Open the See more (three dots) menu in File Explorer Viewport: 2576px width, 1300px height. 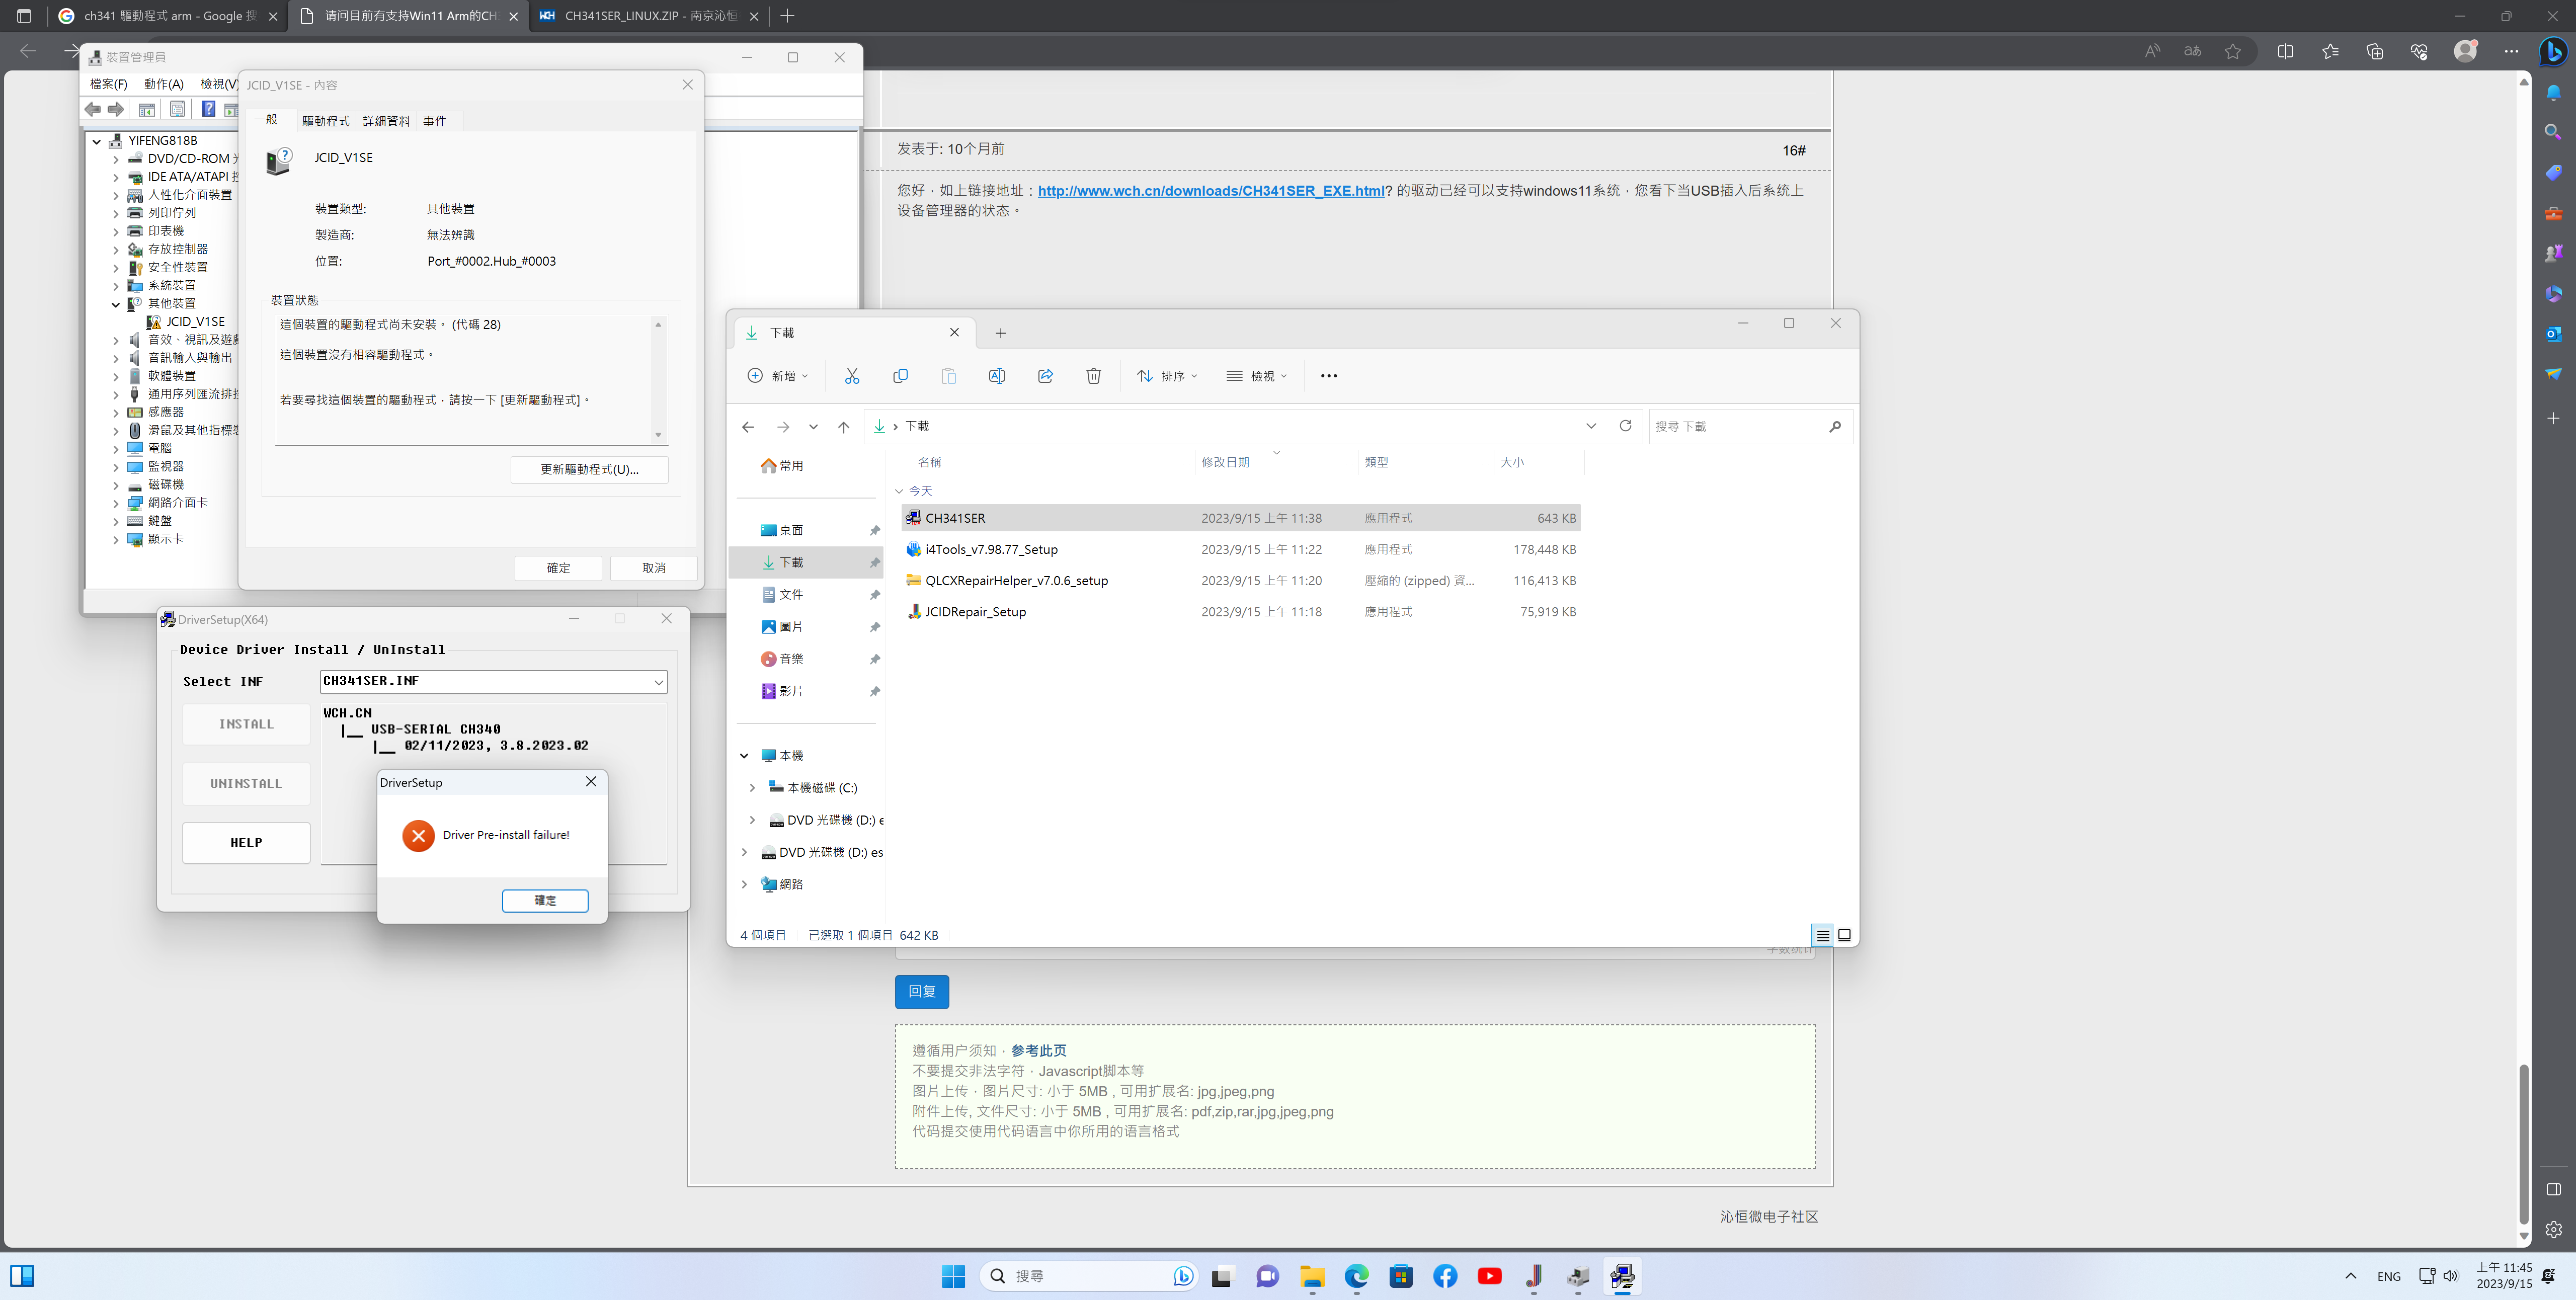click(1328, 376)
